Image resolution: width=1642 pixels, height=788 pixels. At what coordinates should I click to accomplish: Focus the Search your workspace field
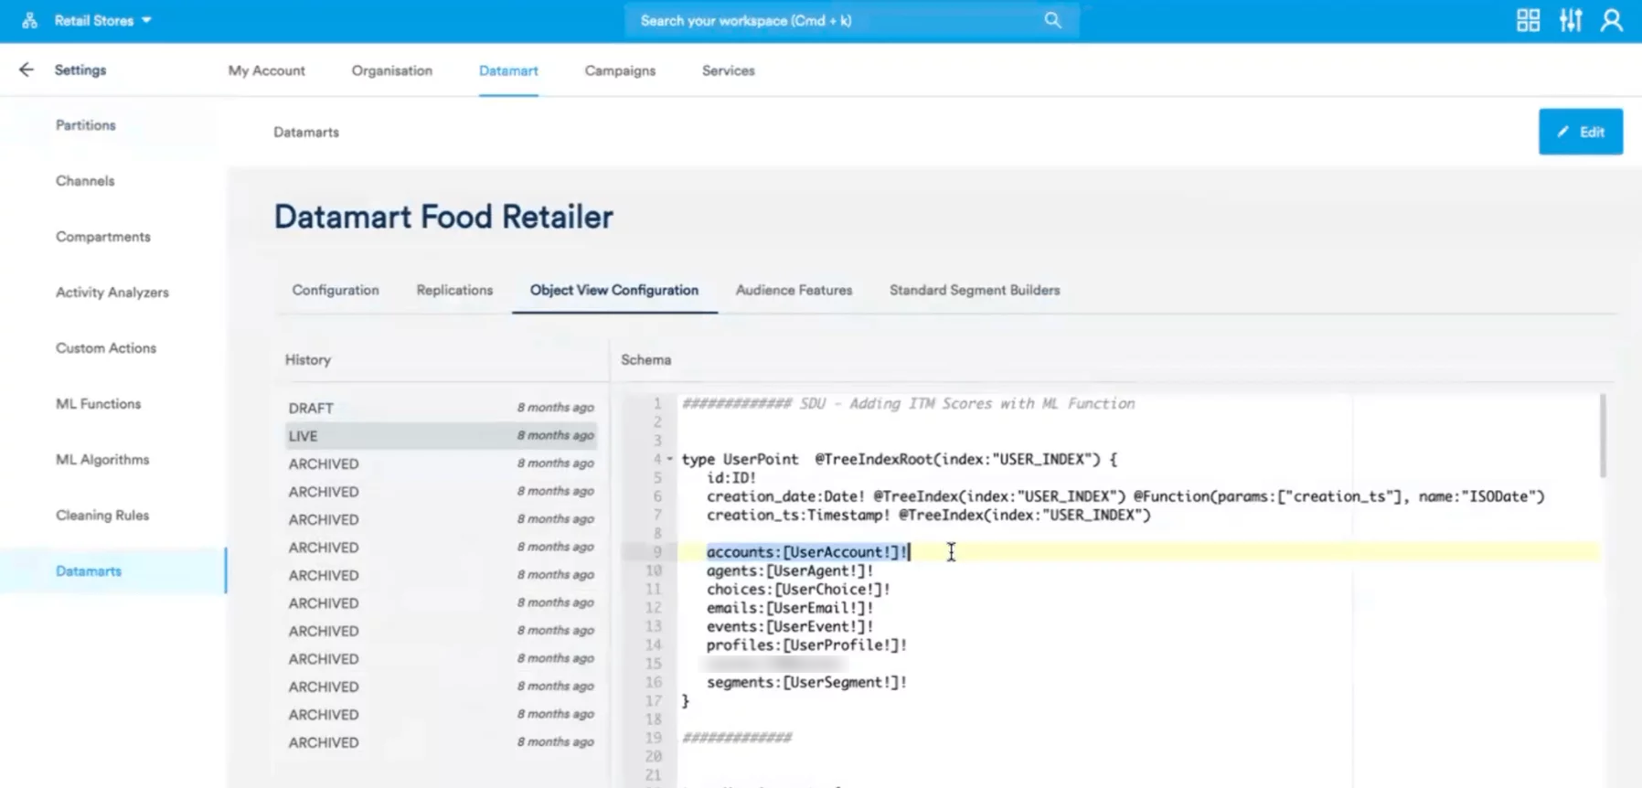pos(851,20)
